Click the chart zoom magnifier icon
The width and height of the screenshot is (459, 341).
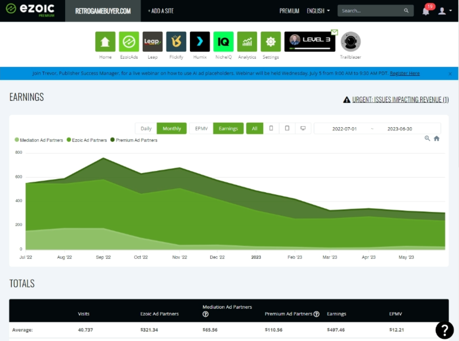[x=427, y=138]
